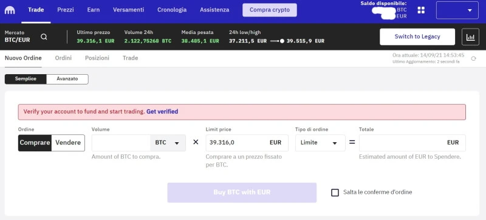This screenshot has width=486, height=220.
Task: Show the chart view icon
Action: click(x=470, y=37)
